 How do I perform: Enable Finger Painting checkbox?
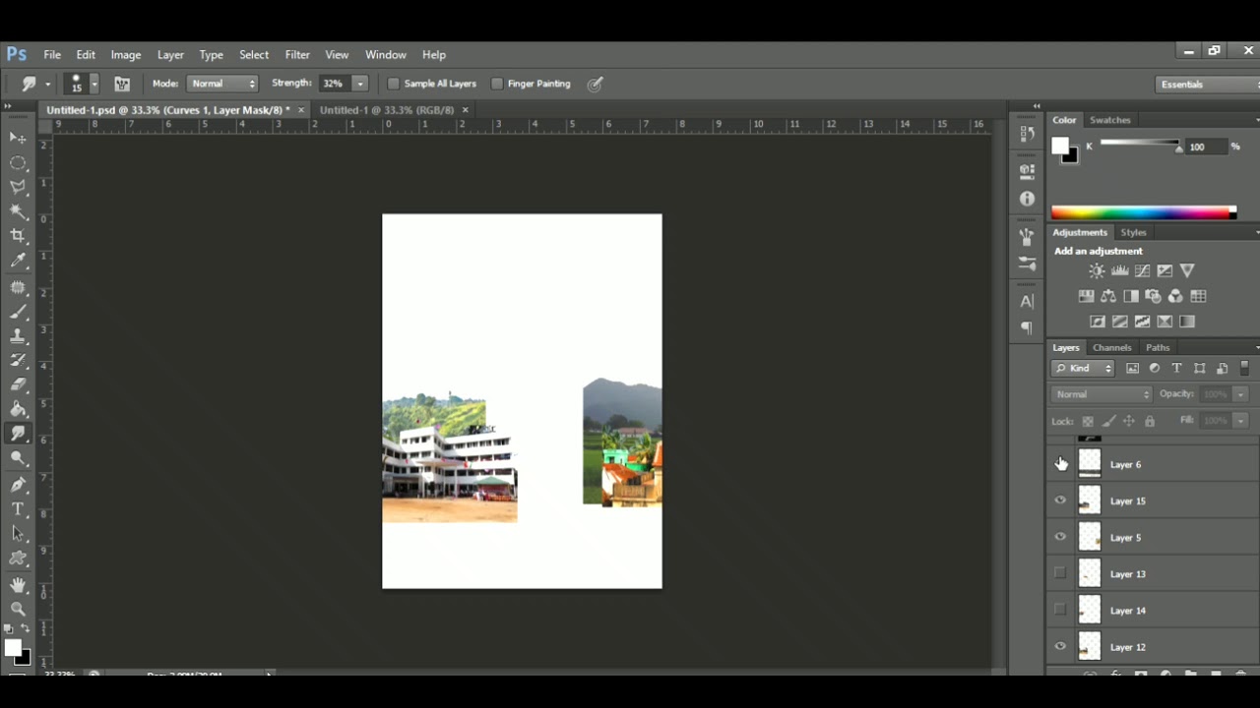pyautogui.click(x=497, y=84)
